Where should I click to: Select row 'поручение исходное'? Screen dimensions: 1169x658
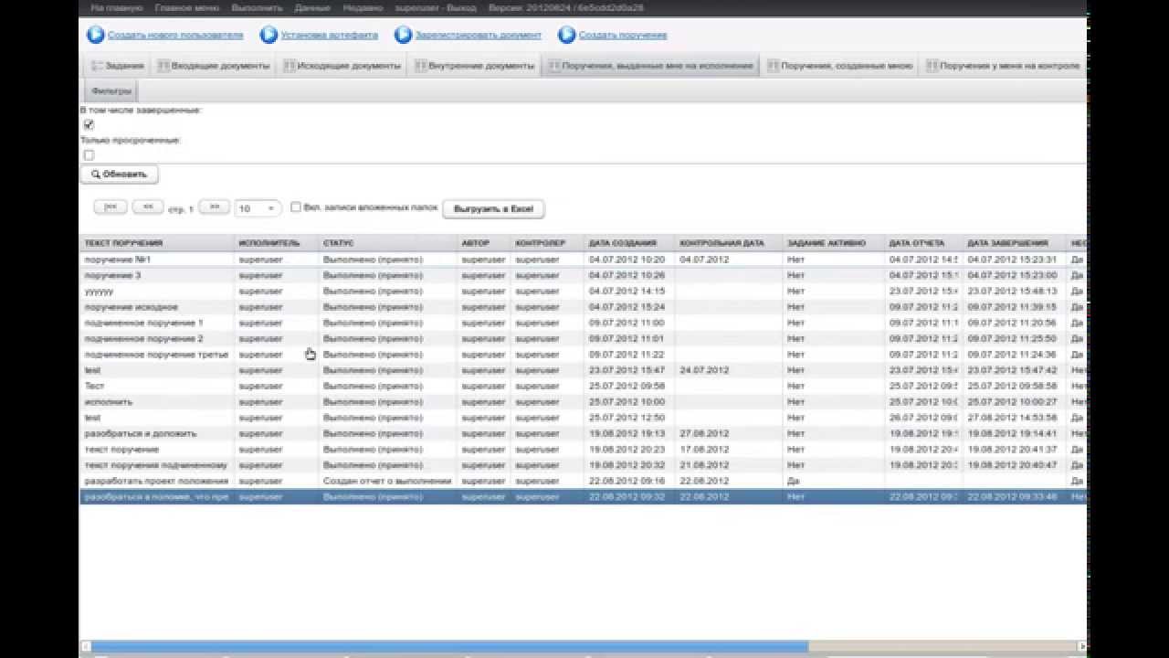[583, 307]
